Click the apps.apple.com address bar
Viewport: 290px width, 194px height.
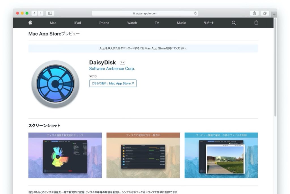[145, 13]
